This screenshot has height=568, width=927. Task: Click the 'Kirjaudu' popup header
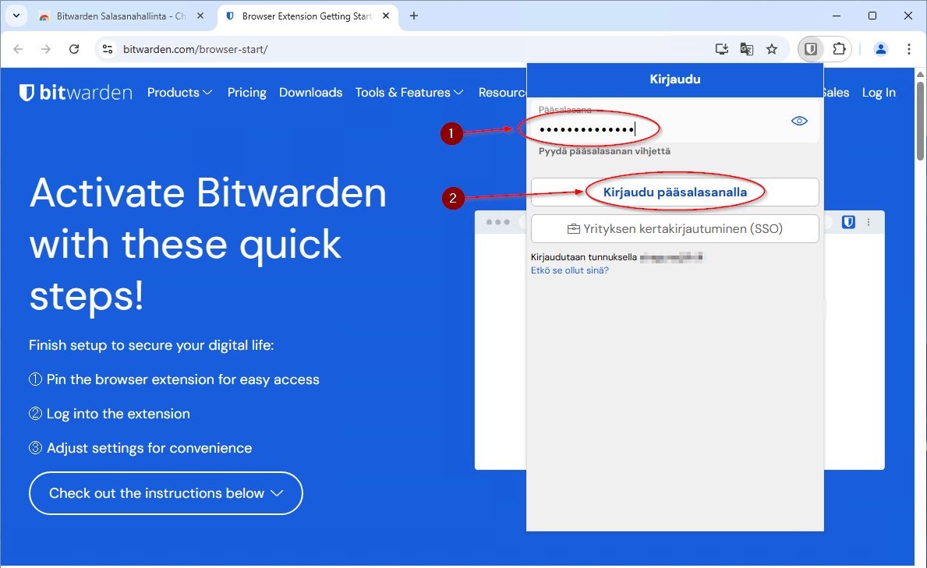675,79
